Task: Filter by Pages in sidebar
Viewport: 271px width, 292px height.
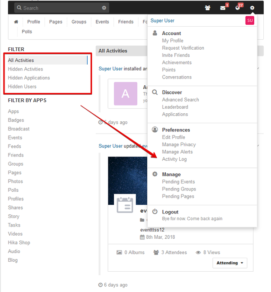Action: tap(14, 173)
